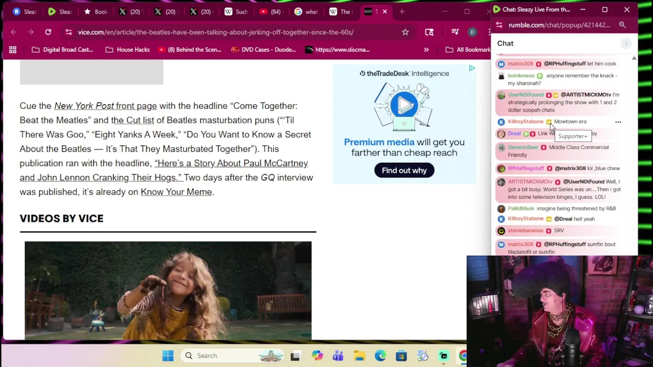Go back to the previous browser page

[14, 32]
